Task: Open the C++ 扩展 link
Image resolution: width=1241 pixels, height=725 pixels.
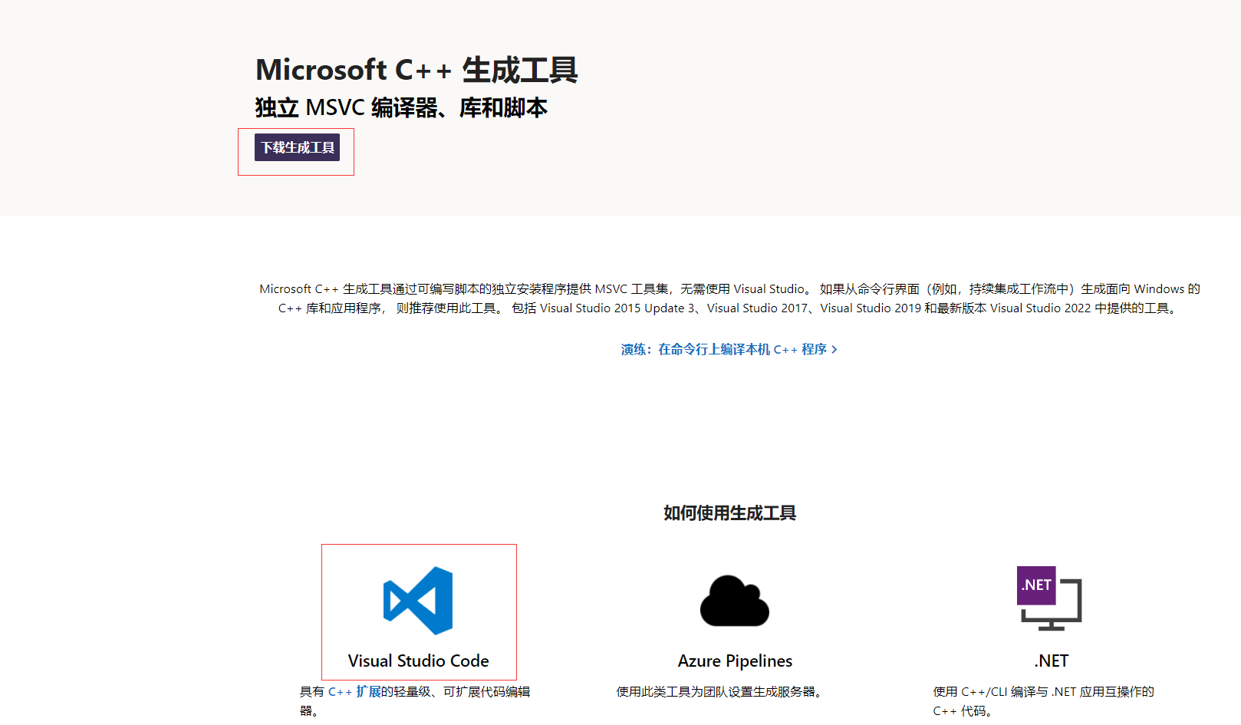Action: [x=354, y=691]
